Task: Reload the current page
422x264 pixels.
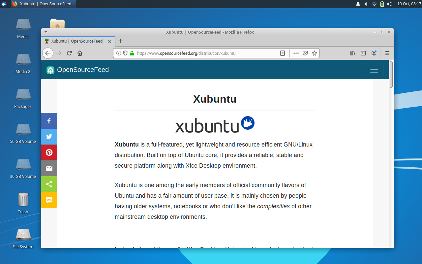Action: (69, 53)
